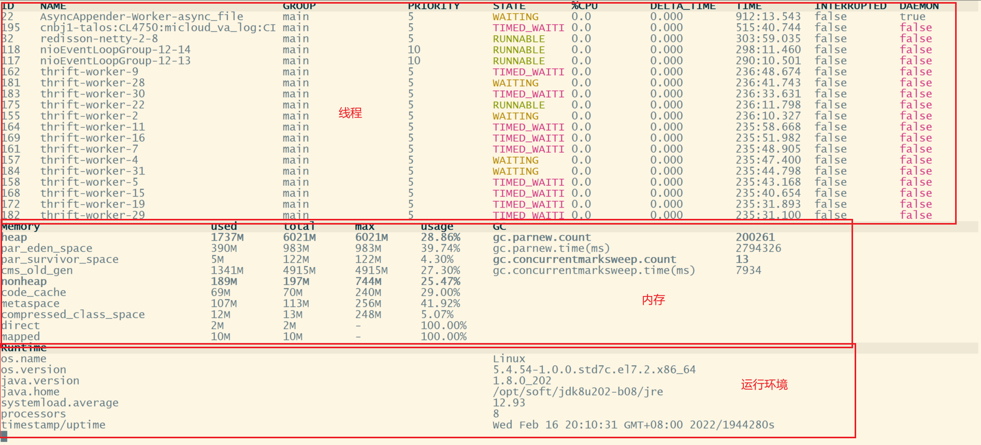This screenshot has height=445, width=981.
Task: Click the os.name runtime label
Action: [x=24, y=359]
